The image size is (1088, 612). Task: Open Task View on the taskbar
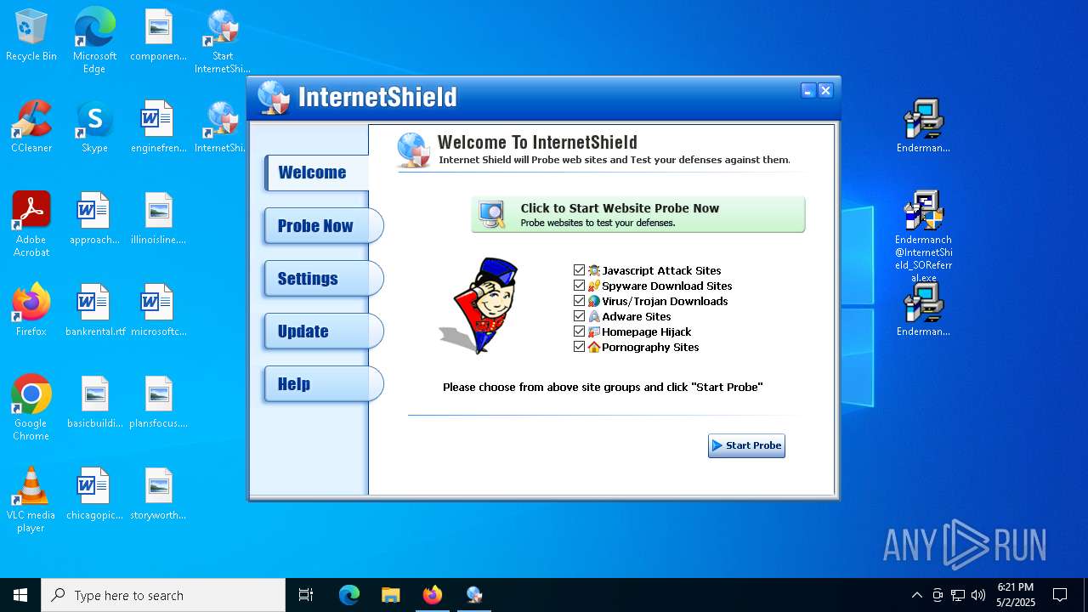306,595
